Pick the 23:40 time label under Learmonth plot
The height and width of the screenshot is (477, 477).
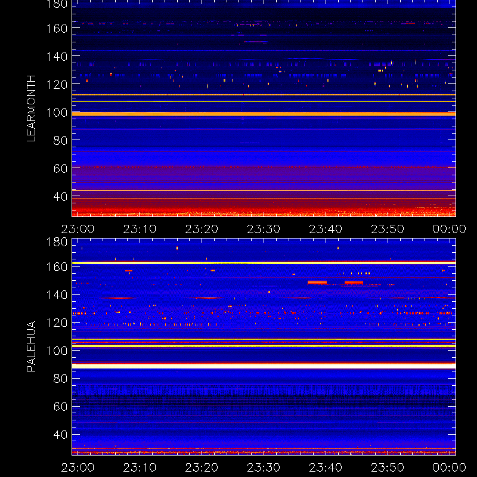click(326, 229)
